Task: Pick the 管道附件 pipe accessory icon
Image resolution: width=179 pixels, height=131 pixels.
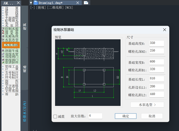Action: tap(3, 62)
